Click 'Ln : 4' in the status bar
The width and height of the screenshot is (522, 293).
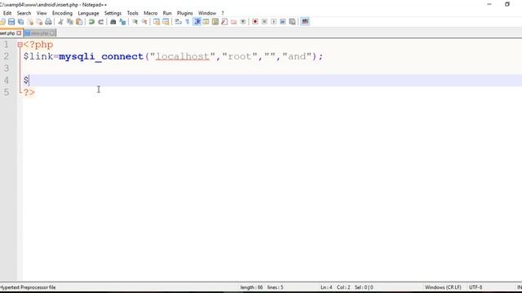326,287
